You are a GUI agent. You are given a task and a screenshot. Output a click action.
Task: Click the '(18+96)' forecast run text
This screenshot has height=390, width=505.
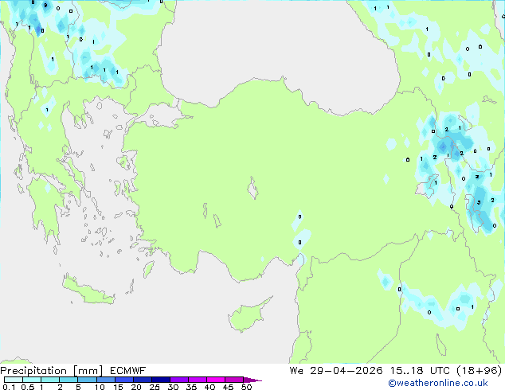point(480,371)
